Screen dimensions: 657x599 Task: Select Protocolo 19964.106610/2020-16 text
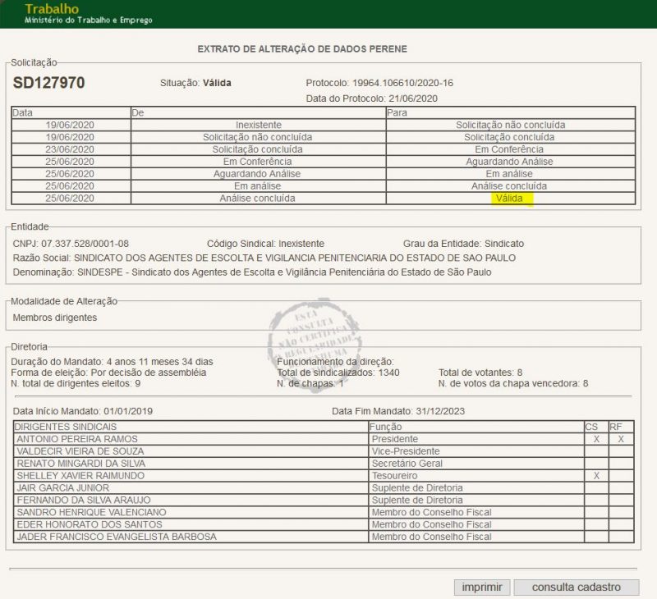pos(379,83)
